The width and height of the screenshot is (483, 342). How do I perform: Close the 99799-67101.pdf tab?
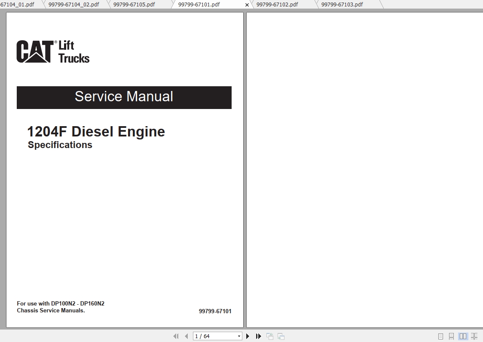tap(247, 5)
